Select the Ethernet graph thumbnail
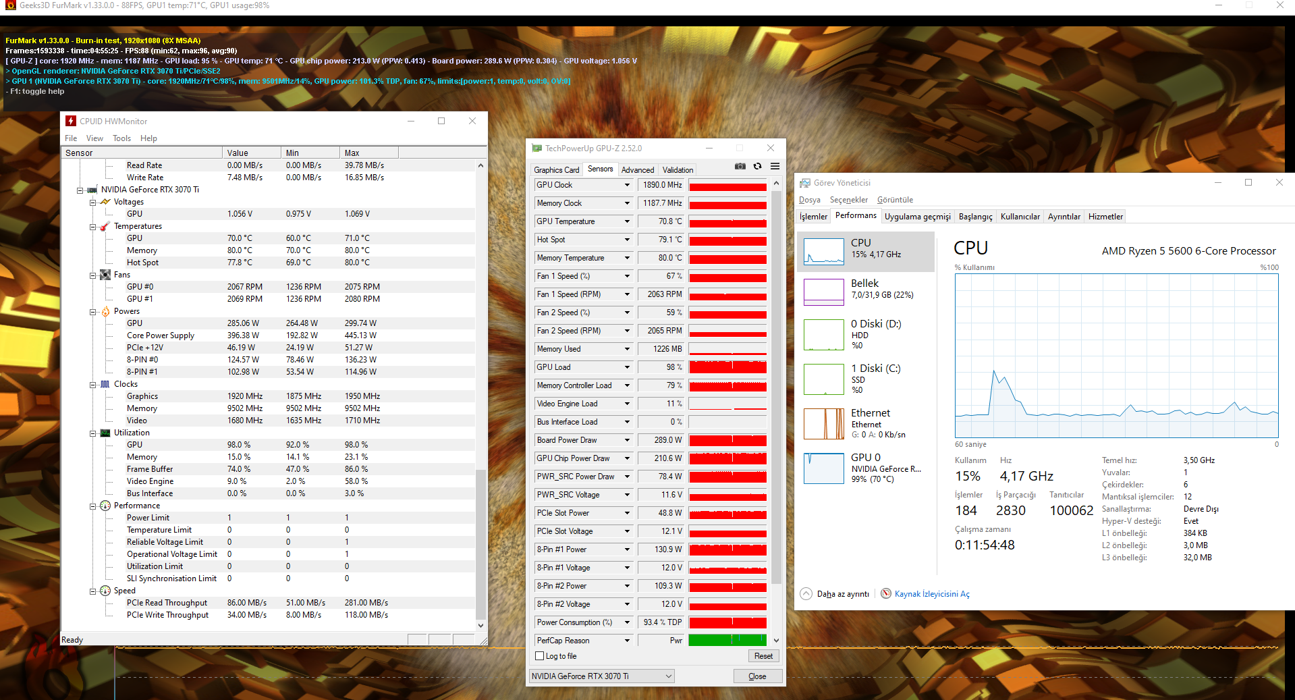The height and width of the screenshot is (700, 1295). pos(824,424)
